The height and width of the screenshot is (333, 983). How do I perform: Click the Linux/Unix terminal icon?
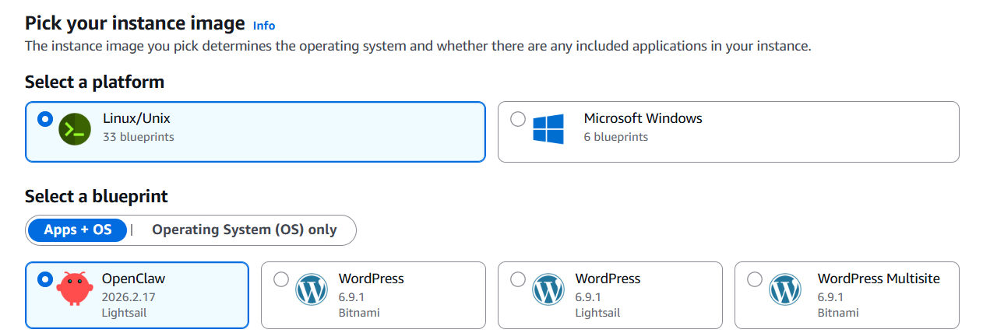tap(75, 128)
